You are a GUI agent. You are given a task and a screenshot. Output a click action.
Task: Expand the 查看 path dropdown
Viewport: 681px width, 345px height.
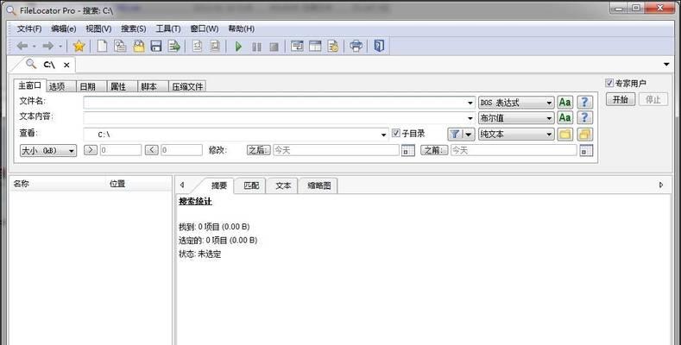(383, 135)
